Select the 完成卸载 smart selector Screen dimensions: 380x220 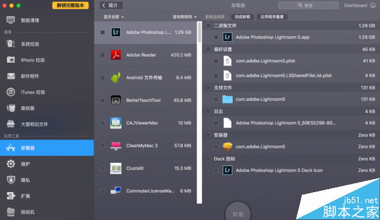point(242,17)
